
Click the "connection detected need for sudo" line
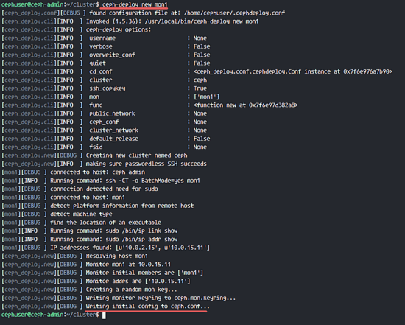pos(104,189)
